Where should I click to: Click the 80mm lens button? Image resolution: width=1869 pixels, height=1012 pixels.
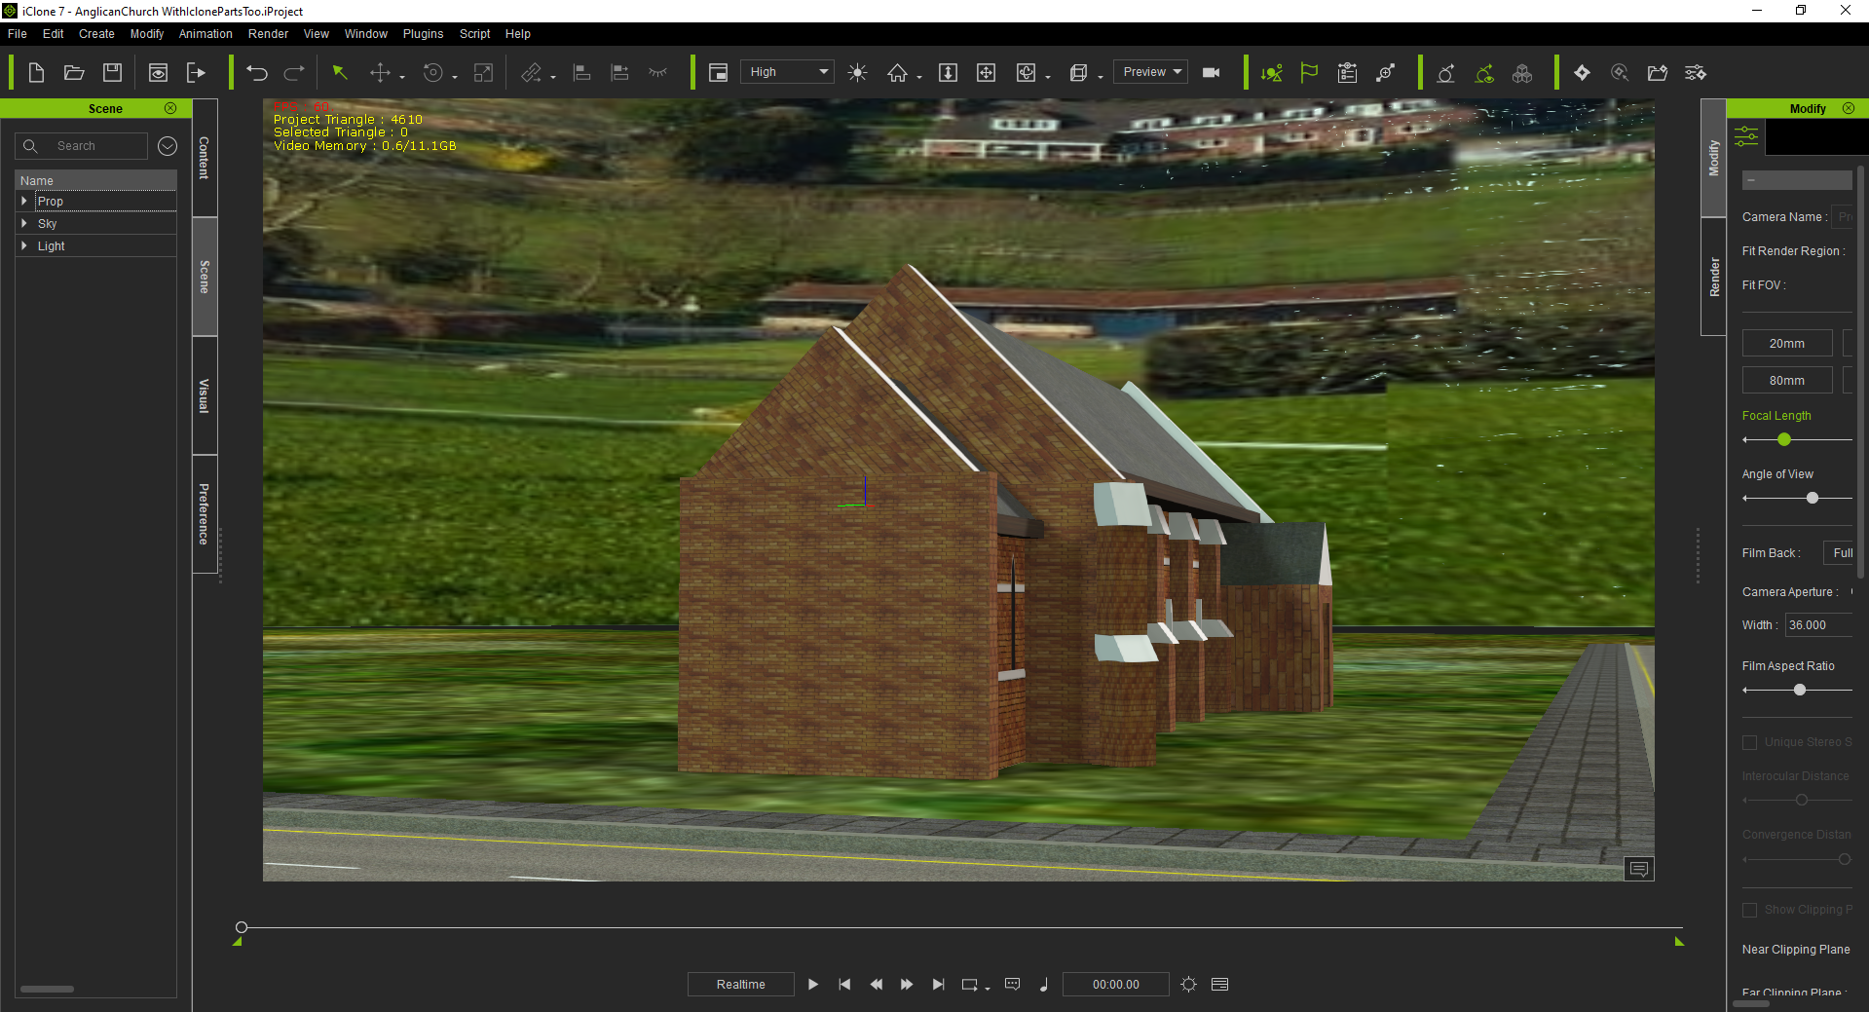[x=1787, y=381]
